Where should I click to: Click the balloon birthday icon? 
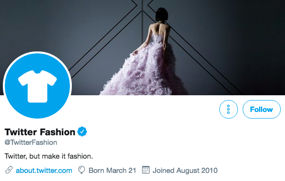point(81,170)
